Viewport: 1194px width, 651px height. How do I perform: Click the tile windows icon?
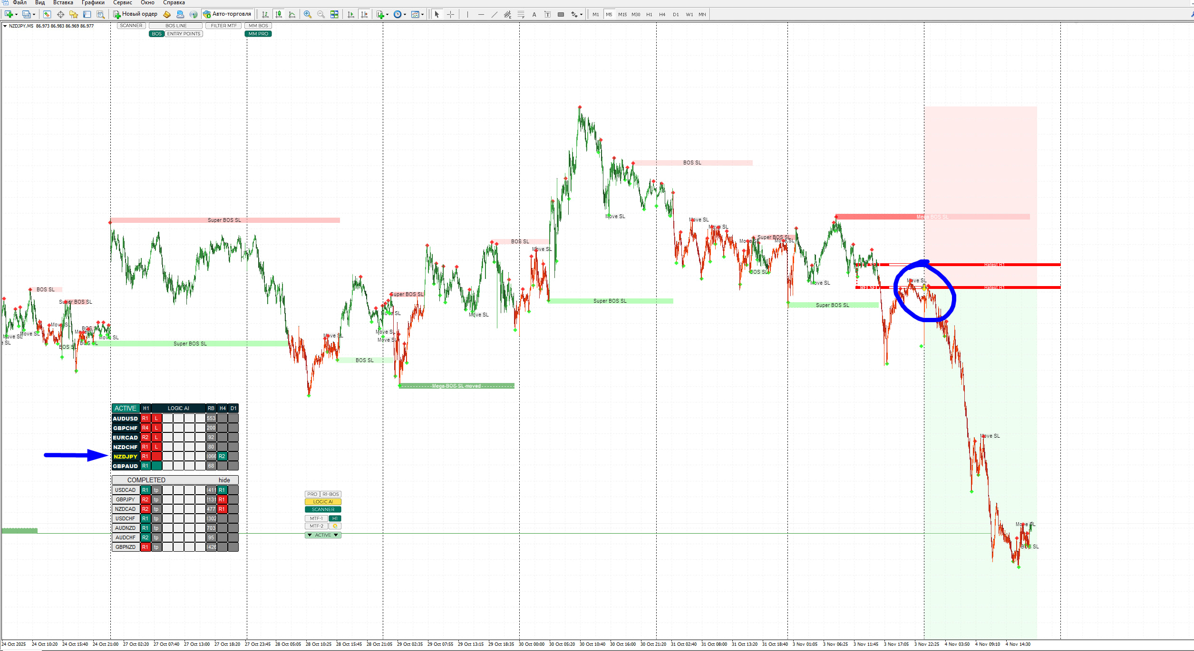pyautogui.click(x=334, y=15)
